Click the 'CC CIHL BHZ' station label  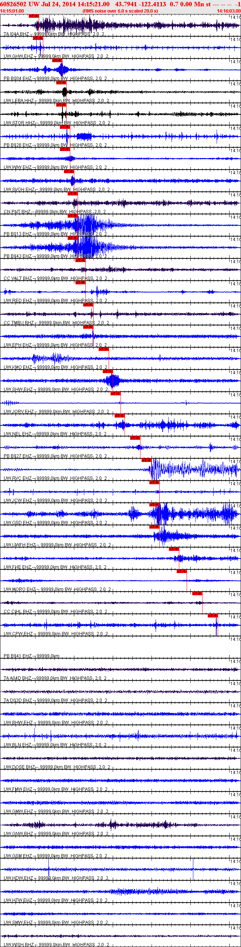coord(18,612)
